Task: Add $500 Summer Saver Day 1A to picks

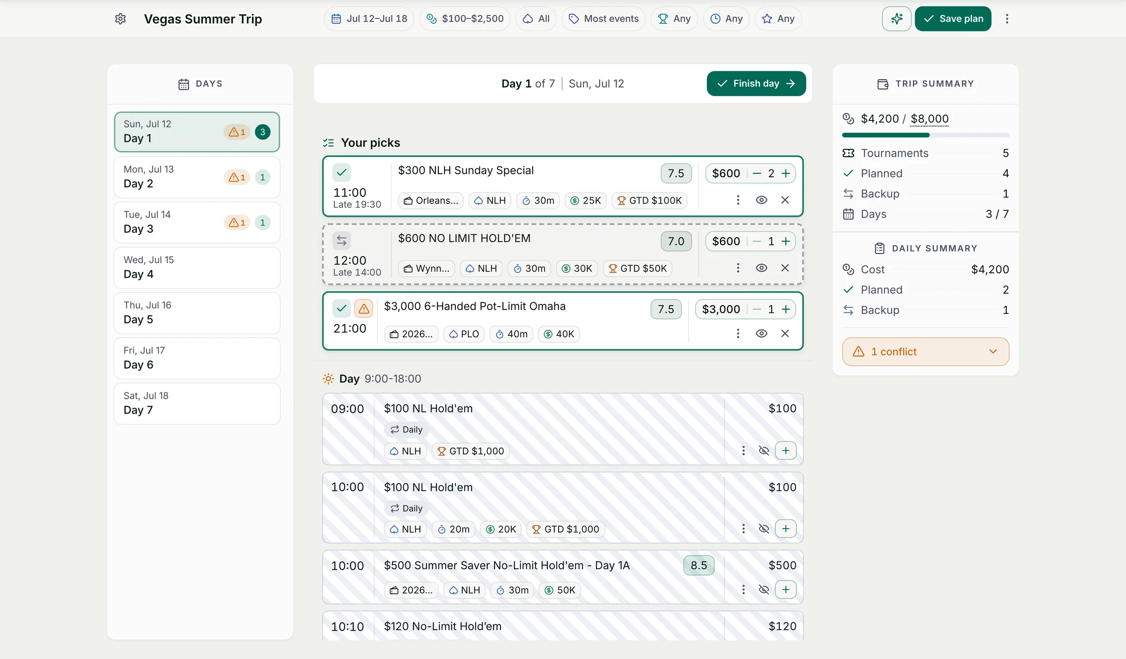Action: point(786,590)
